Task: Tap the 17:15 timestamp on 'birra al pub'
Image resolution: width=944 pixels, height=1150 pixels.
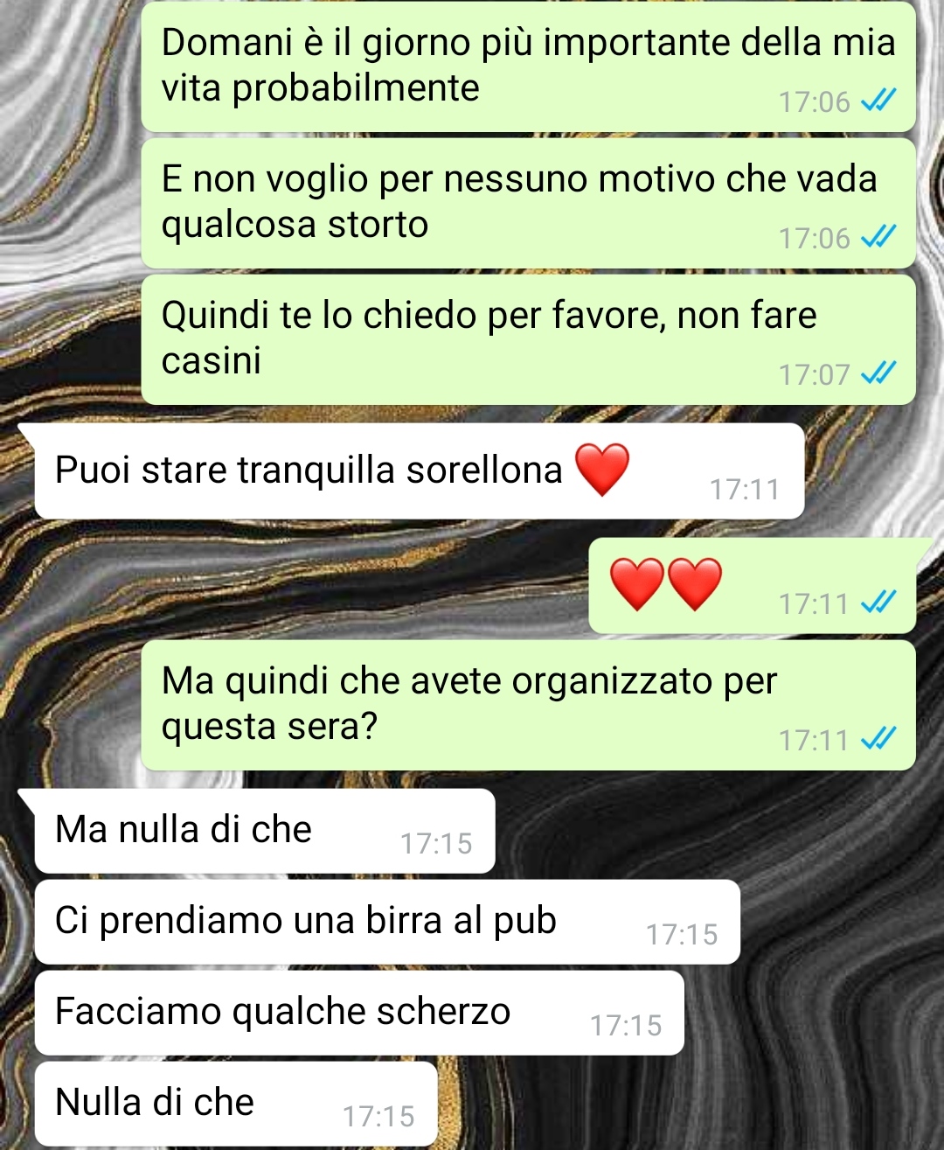Action: pyautogui.click(x=682, y=935)
